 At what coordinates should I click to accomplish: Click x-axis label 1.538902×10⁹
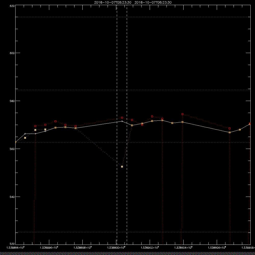click(x=150, y=248)
